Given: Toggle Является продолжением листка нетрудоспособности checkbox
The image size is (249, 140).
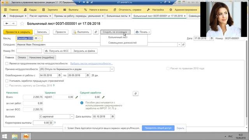Looking at the screenshot, I should click(x=7, y=63).
